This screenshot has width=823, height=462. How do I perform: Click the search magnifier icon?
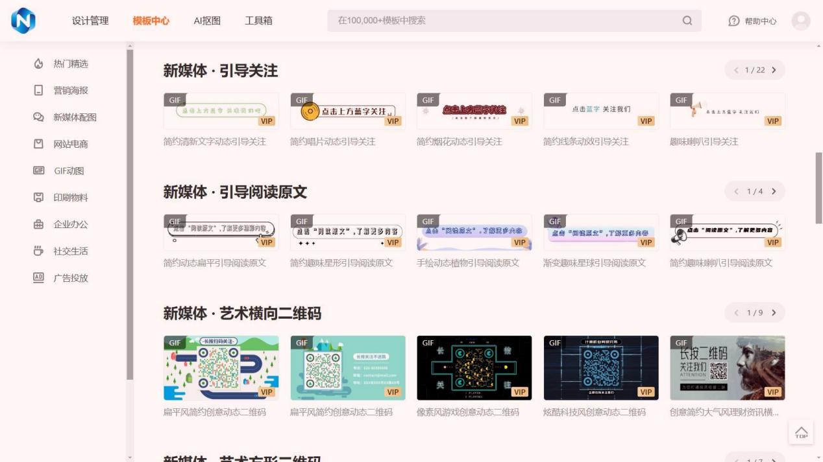687,21
